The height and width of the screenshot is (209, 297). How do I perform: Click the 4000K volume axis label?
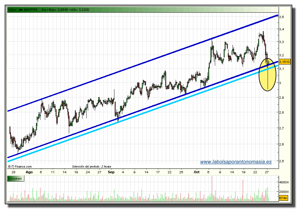click(284, 182)
